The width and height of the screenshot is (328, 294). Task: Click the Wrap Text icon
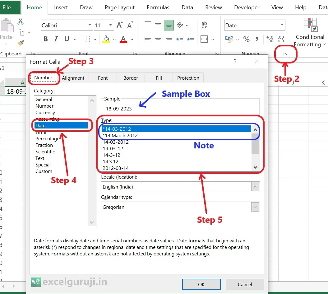[204, 25]
